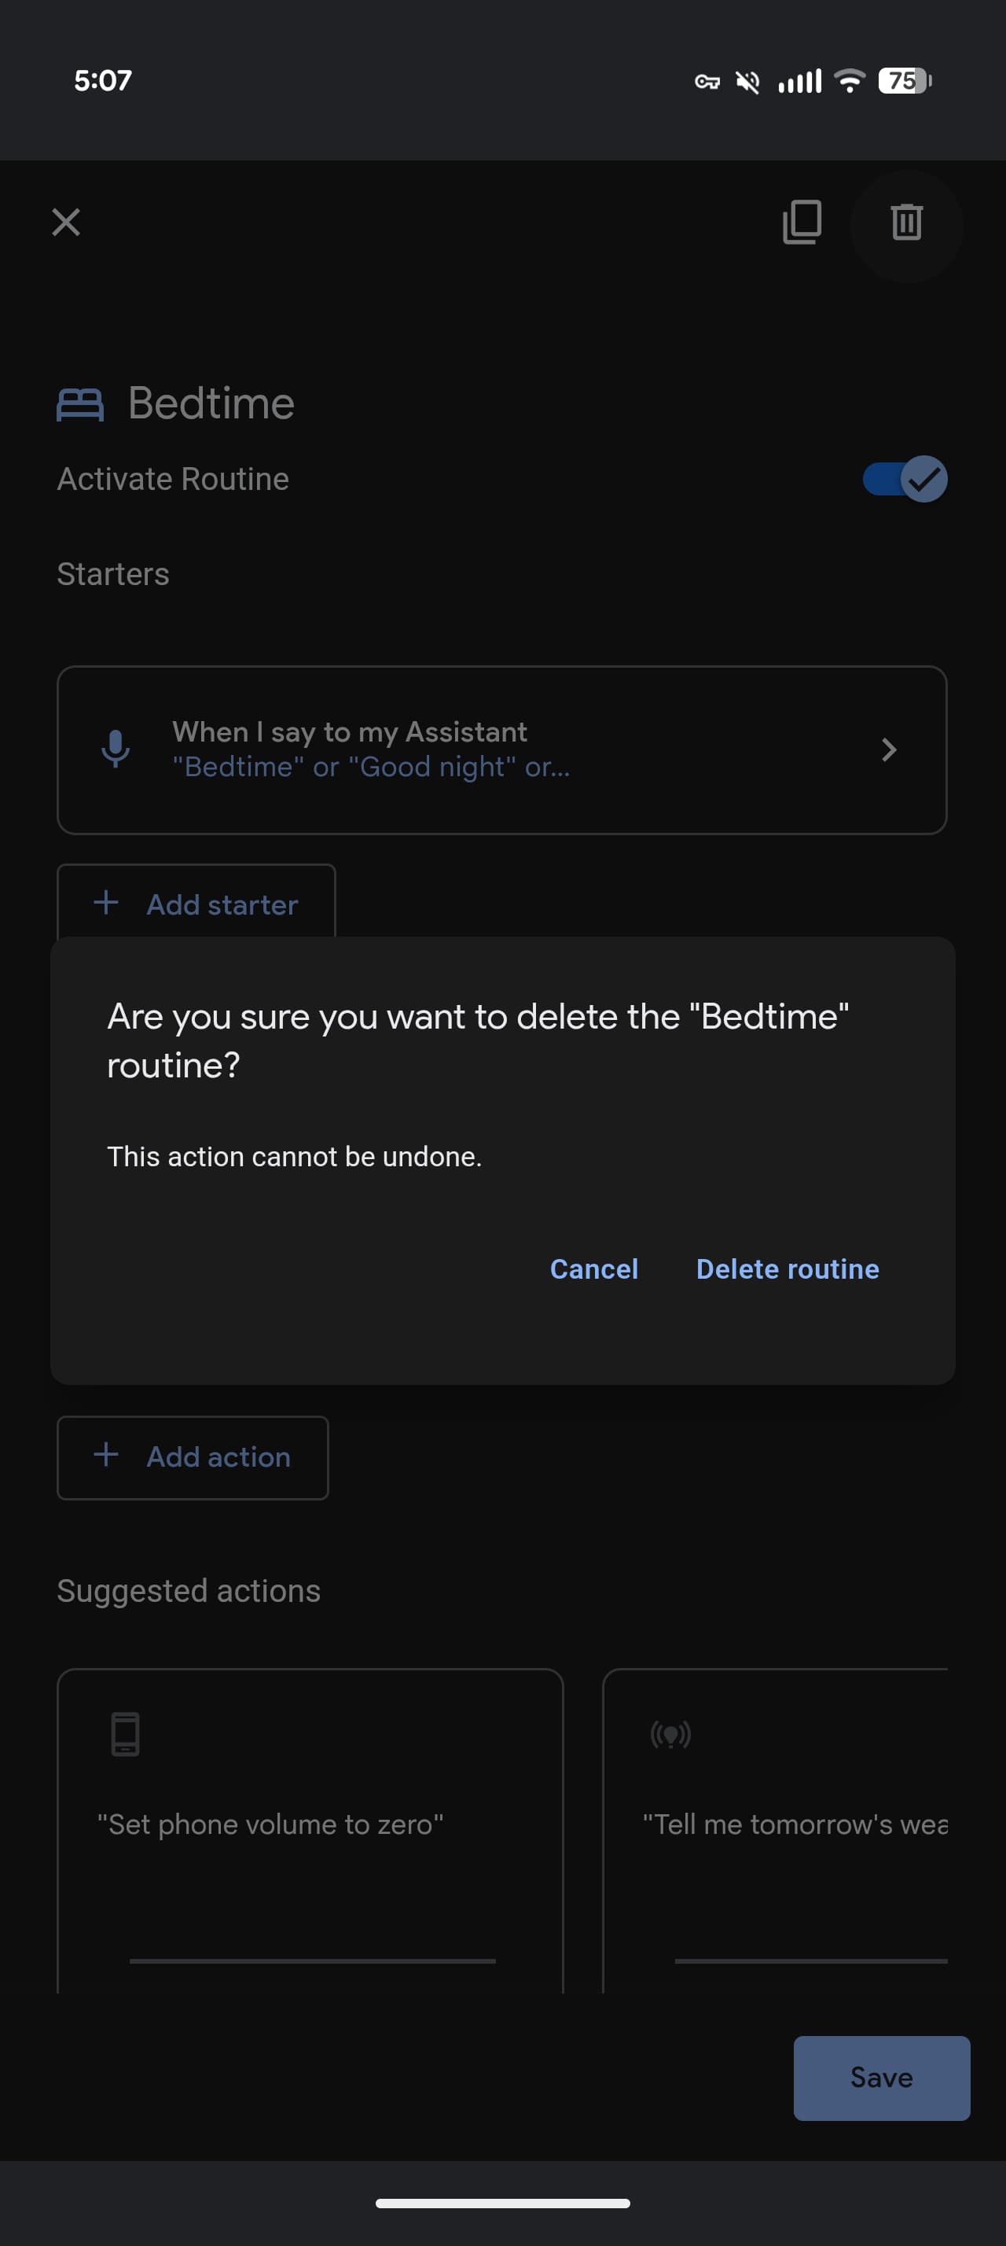Tap the phone icon on volume suggestion

(x=126, y=1733)
